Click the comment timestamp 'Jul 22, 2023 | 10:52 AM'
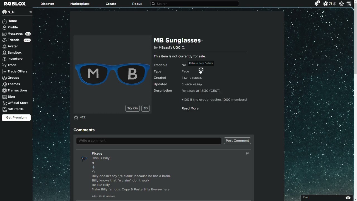 point(103,196)
